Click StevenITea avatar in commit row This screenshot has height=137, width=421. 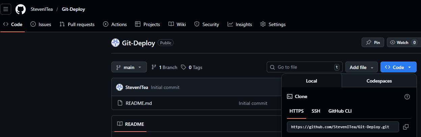point(120,87)
